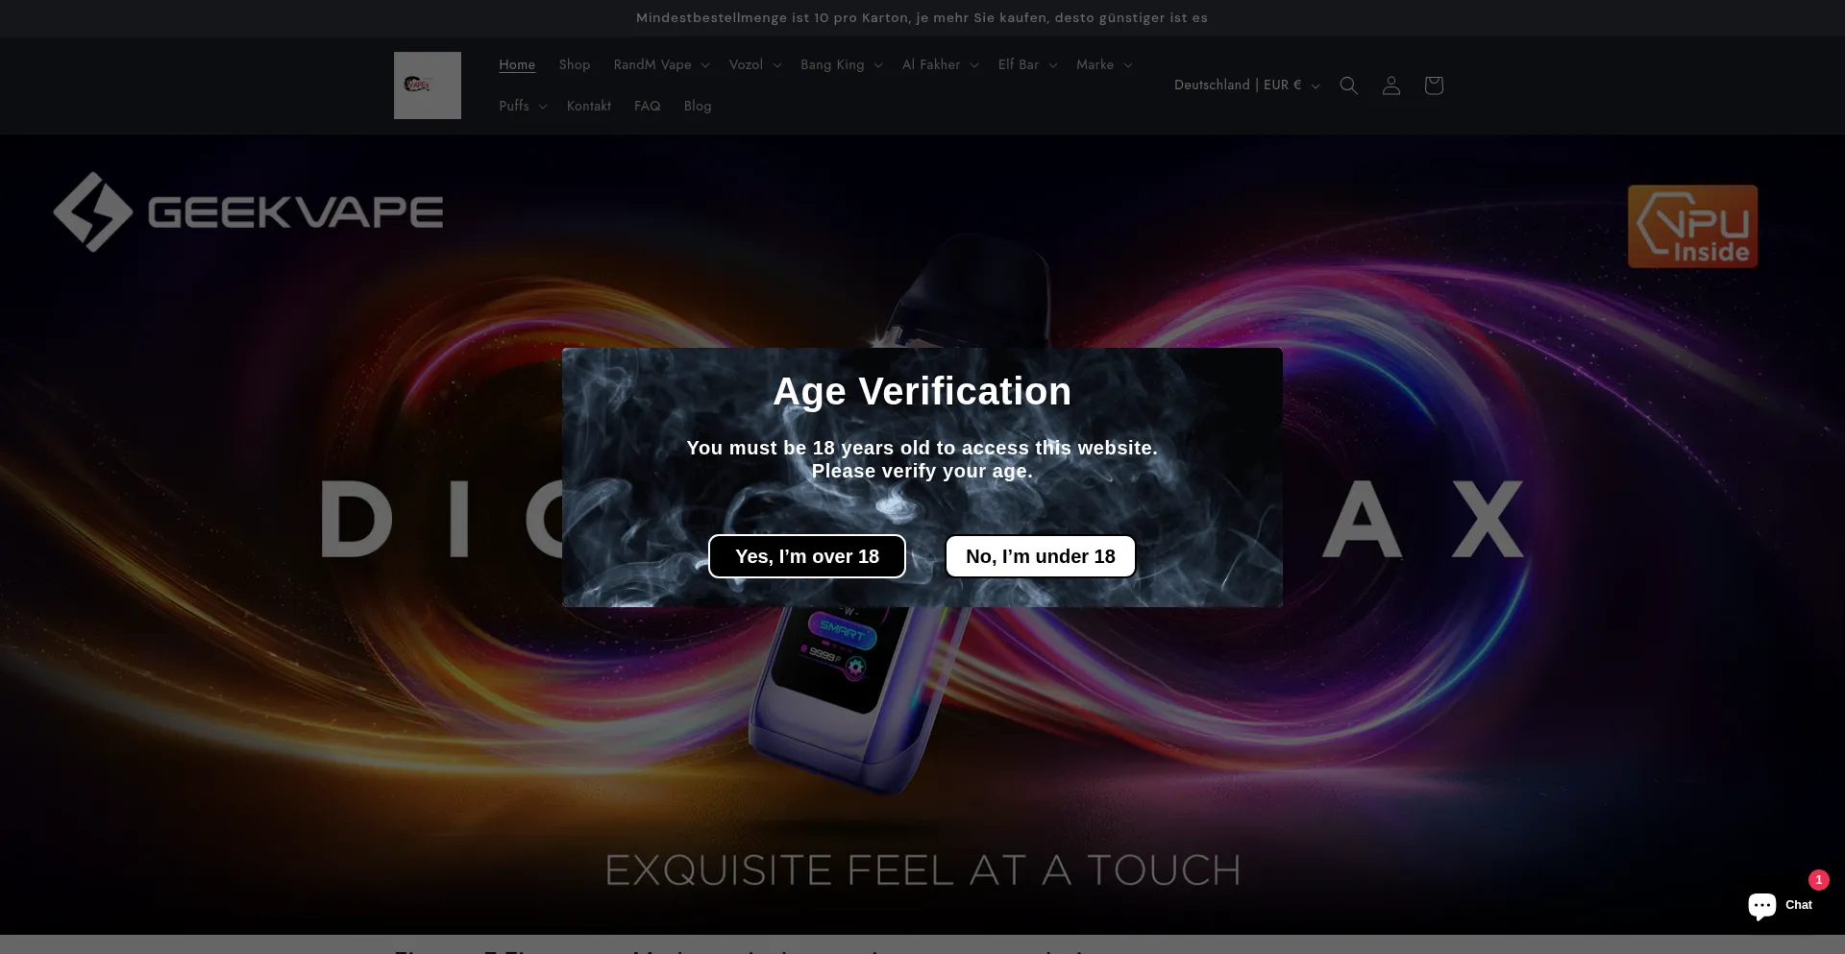Expand the Vozol menu dropdown
The height and width of the screenshot is (954, 1845).
(754, 64)
